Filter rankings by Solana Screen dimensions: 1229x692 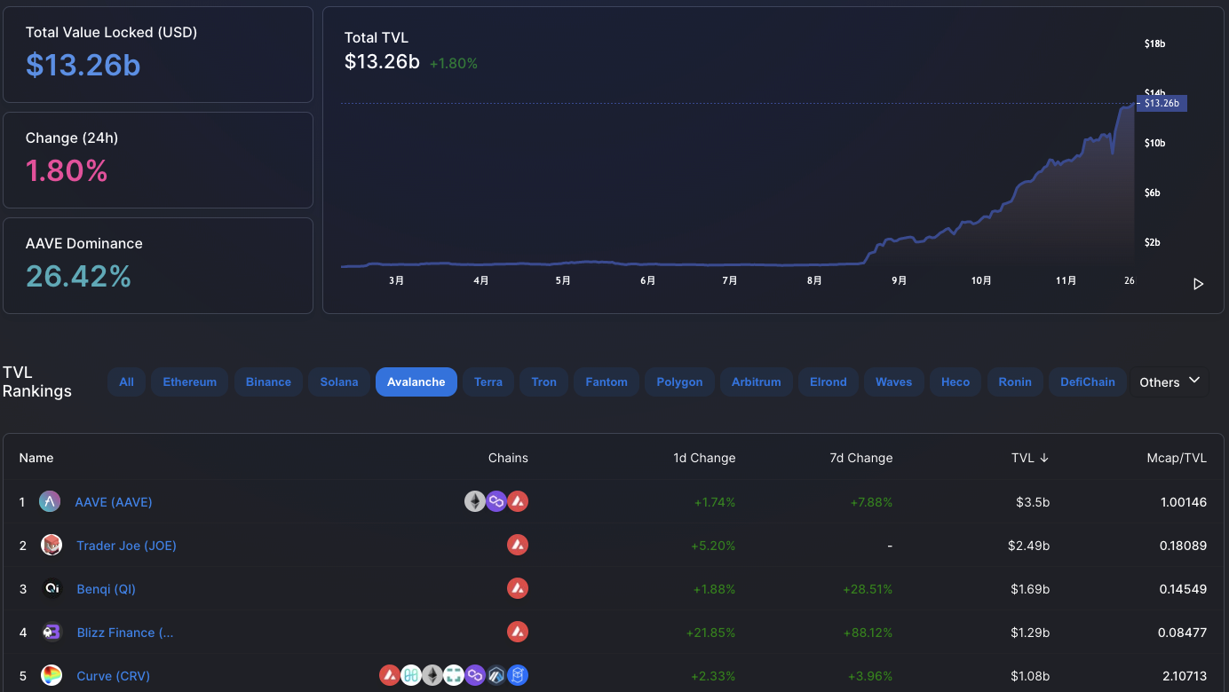pos(339,382)
